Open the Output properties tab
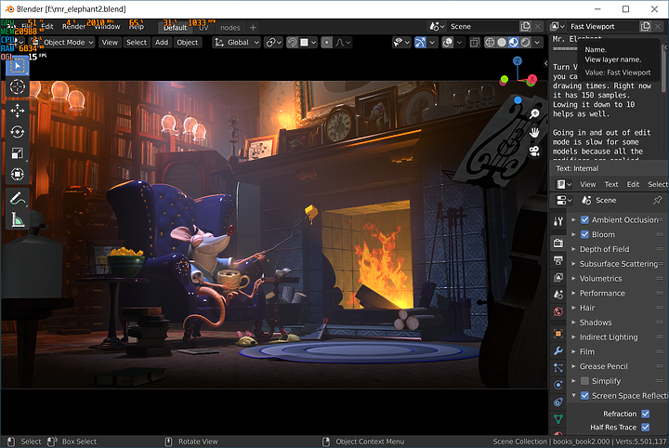669x448 pixels. click(558, 260)
